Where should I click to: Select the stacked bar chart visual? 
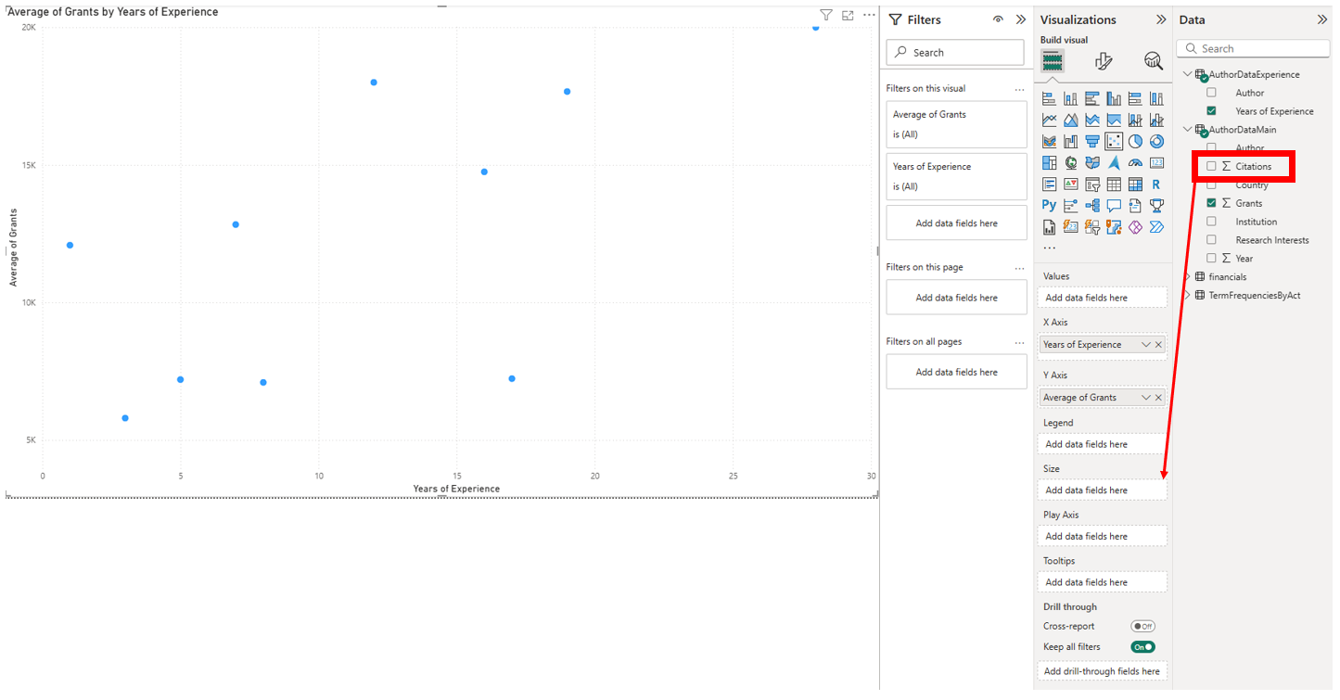click(1049, 98)
